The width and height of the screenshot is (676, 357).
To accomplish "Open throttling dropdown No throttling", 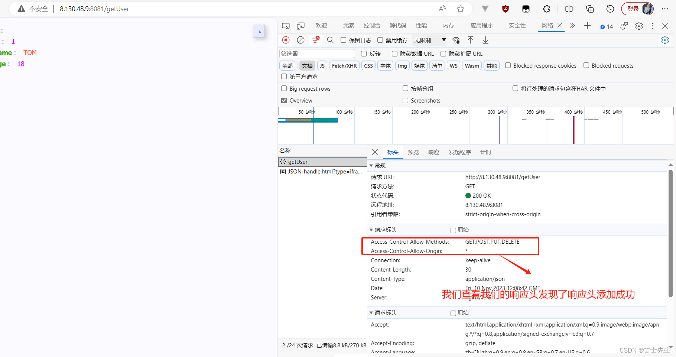I will coord(430,40).
